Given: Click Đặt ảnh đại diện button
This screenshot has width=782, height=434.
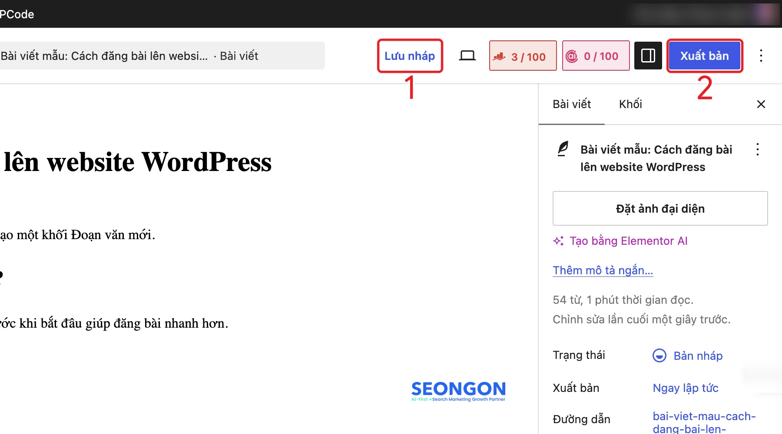Looking at the screenshot, I should [660, 208].
